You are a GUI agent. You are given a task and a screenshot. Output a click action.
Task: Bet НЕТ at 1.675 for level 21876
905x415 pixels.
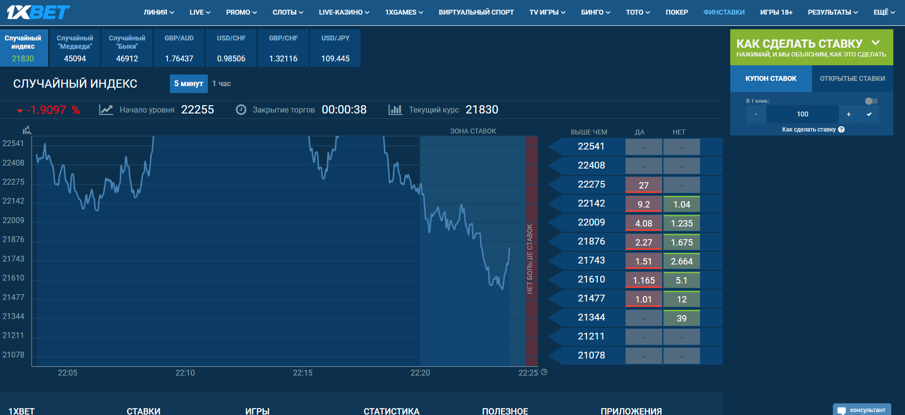[682, 242]
